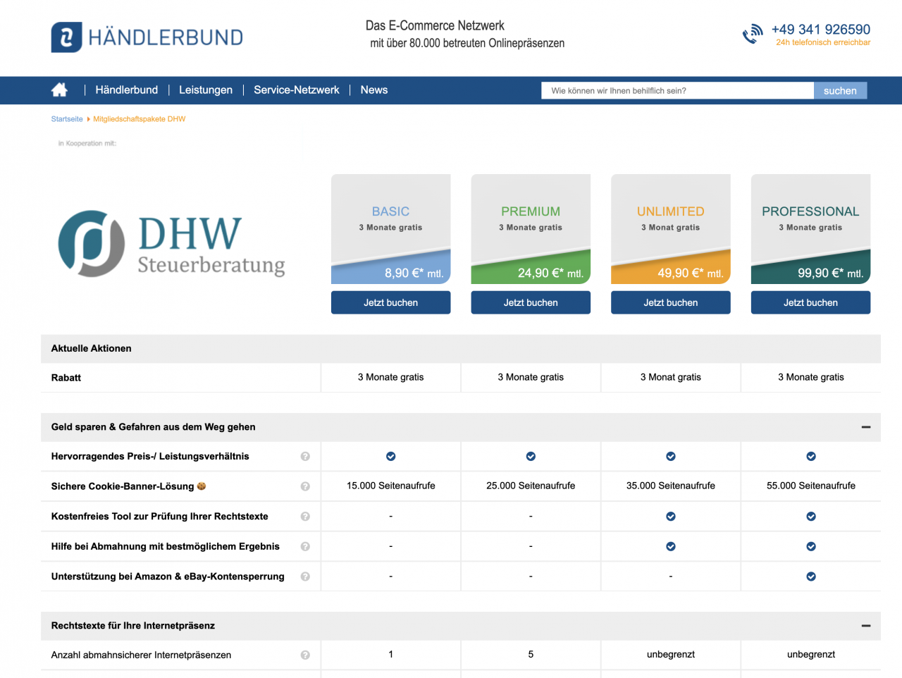Open help icon for Hervorragendes Preis-/Leistungsverhältnis

pyautogui.click(x=305, y=456)
